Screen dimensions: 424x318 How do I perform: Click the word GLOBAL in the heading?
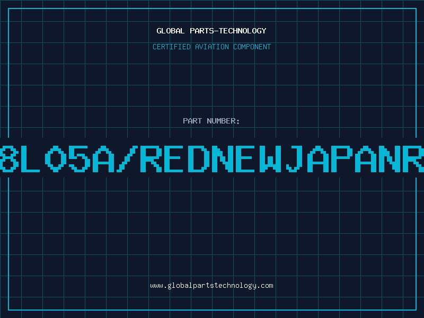[x=170, y=31]
